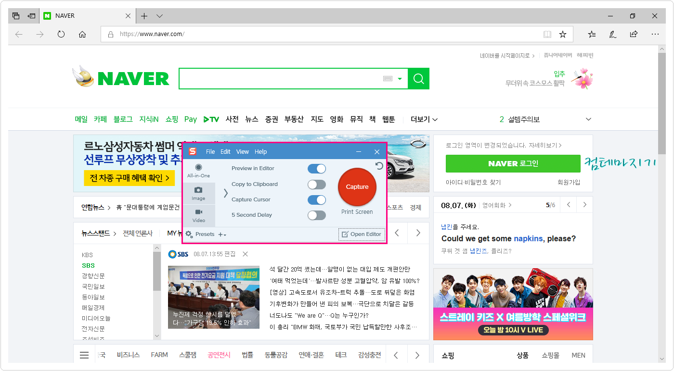Click the browser refresh icon
The height and width of the screenshot is (371, 674).
pos(61,34)
